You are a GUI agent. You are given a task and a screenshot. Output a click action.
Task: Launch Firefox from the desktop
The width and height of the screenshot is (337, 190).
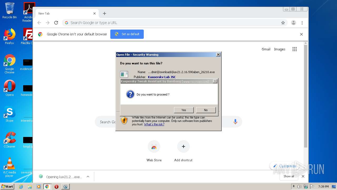(9, 36)
